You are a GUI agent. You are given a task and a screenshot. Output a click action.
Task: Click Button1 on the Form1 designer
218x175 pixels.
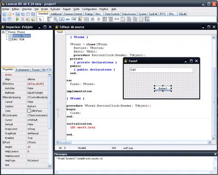point(163,89)
